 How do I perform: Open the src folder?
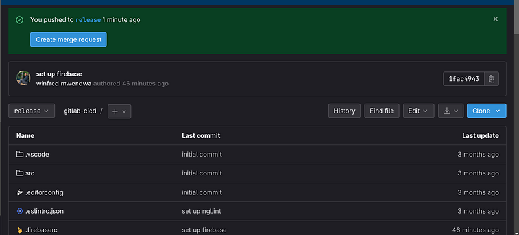(x=30, y=173)
